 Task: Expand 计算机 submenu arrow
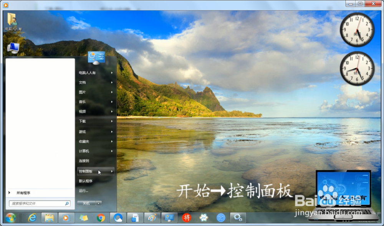pyautogui.click(x=112, y=151)
